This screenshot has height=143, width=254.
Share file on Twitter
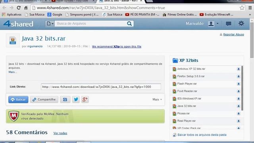(x=76, y=99)
